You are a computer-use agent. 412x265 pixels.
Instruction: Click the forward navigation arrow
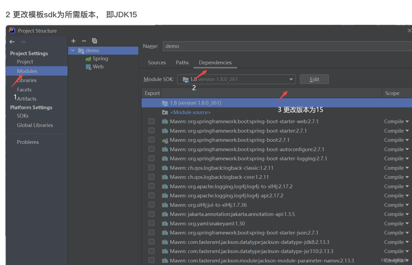click(23, 42)
